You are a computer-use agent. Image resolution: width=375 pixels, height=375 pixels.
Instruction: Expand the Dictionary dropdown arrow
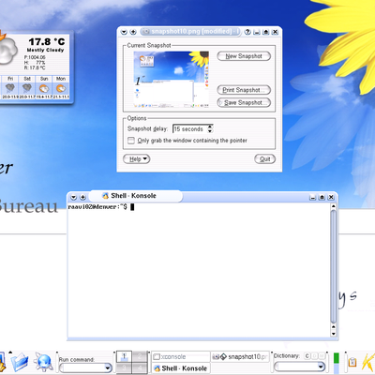[322, 367]
